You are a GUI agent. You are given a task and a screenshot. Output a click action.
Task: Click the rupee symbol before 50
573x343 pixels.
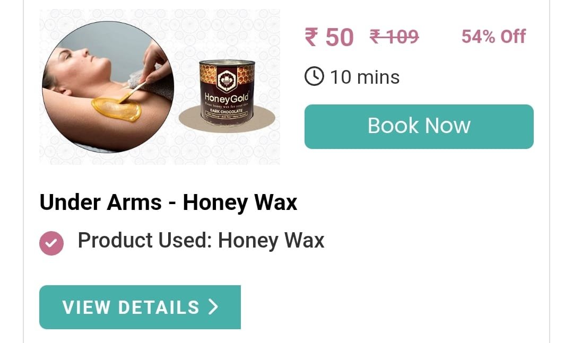coord(311,37)
